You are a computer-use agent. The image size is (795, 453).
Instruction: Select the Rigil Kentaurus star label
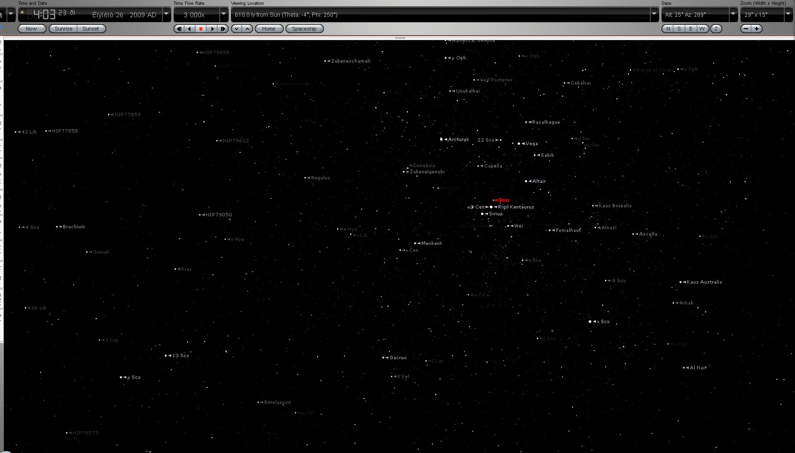[516, 207]
